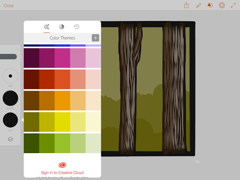Tap the black color control circle

(10, 120)
